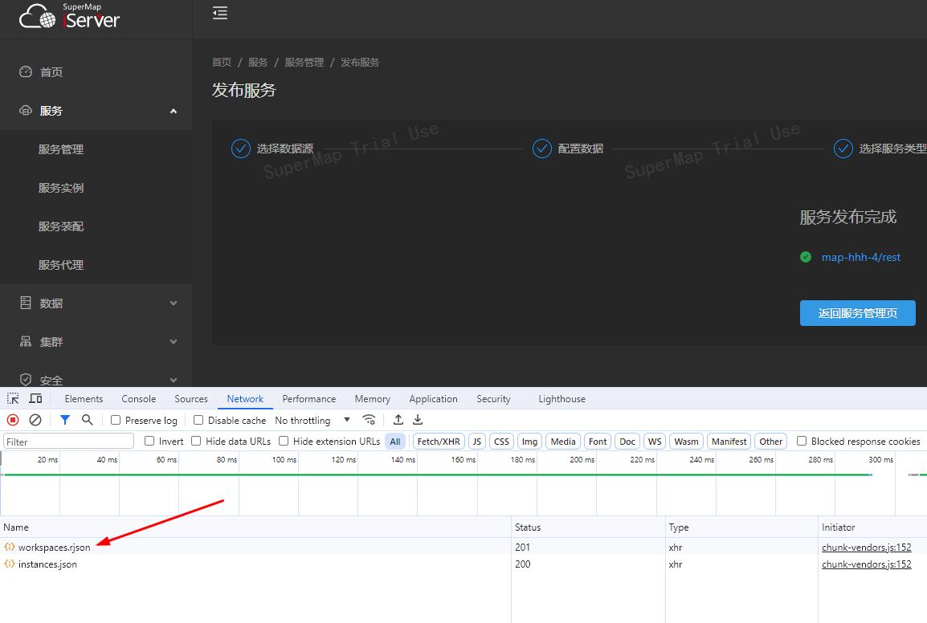Click the Import HAR upload icon

(x=398, y=420)
